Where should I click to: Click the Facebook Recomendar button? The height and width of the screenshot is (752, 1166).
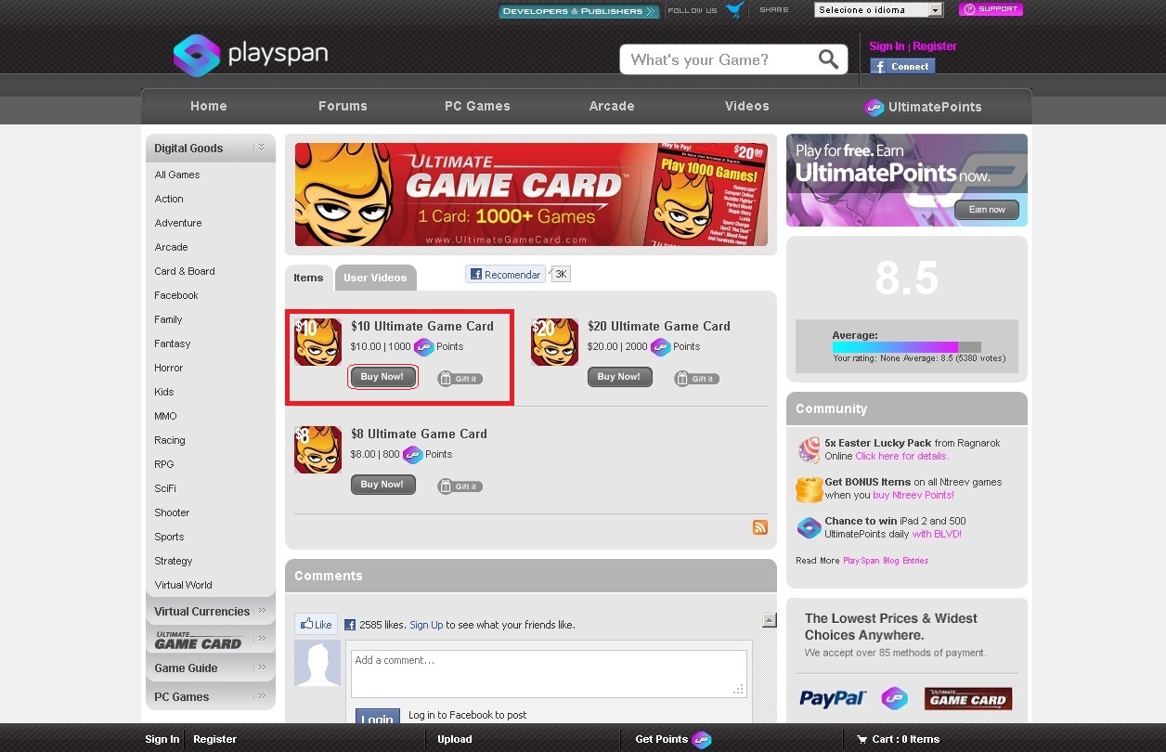click(505, 274)
